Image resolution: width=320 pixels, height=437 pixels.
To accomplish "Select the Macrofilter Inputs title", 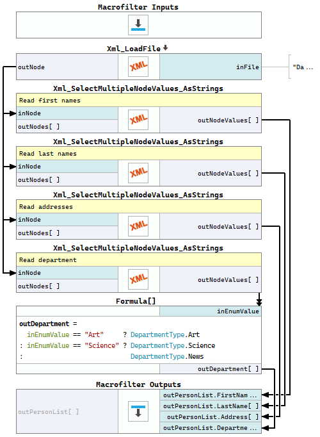I will pos(138,7).
